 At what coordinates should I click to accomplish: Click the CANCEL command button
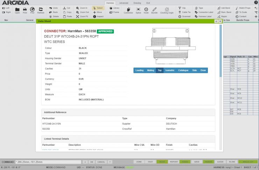(101, 162)
